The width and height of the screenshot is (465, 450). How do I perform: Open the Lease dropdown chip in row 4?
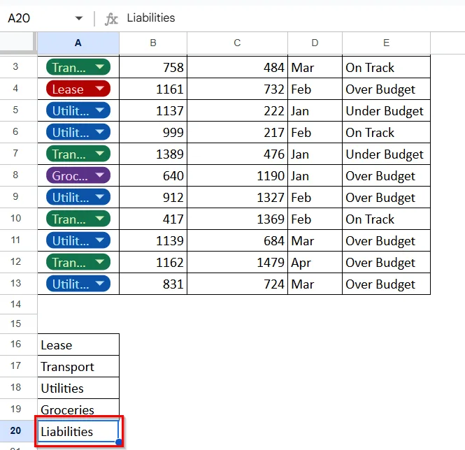coord(78,89)
